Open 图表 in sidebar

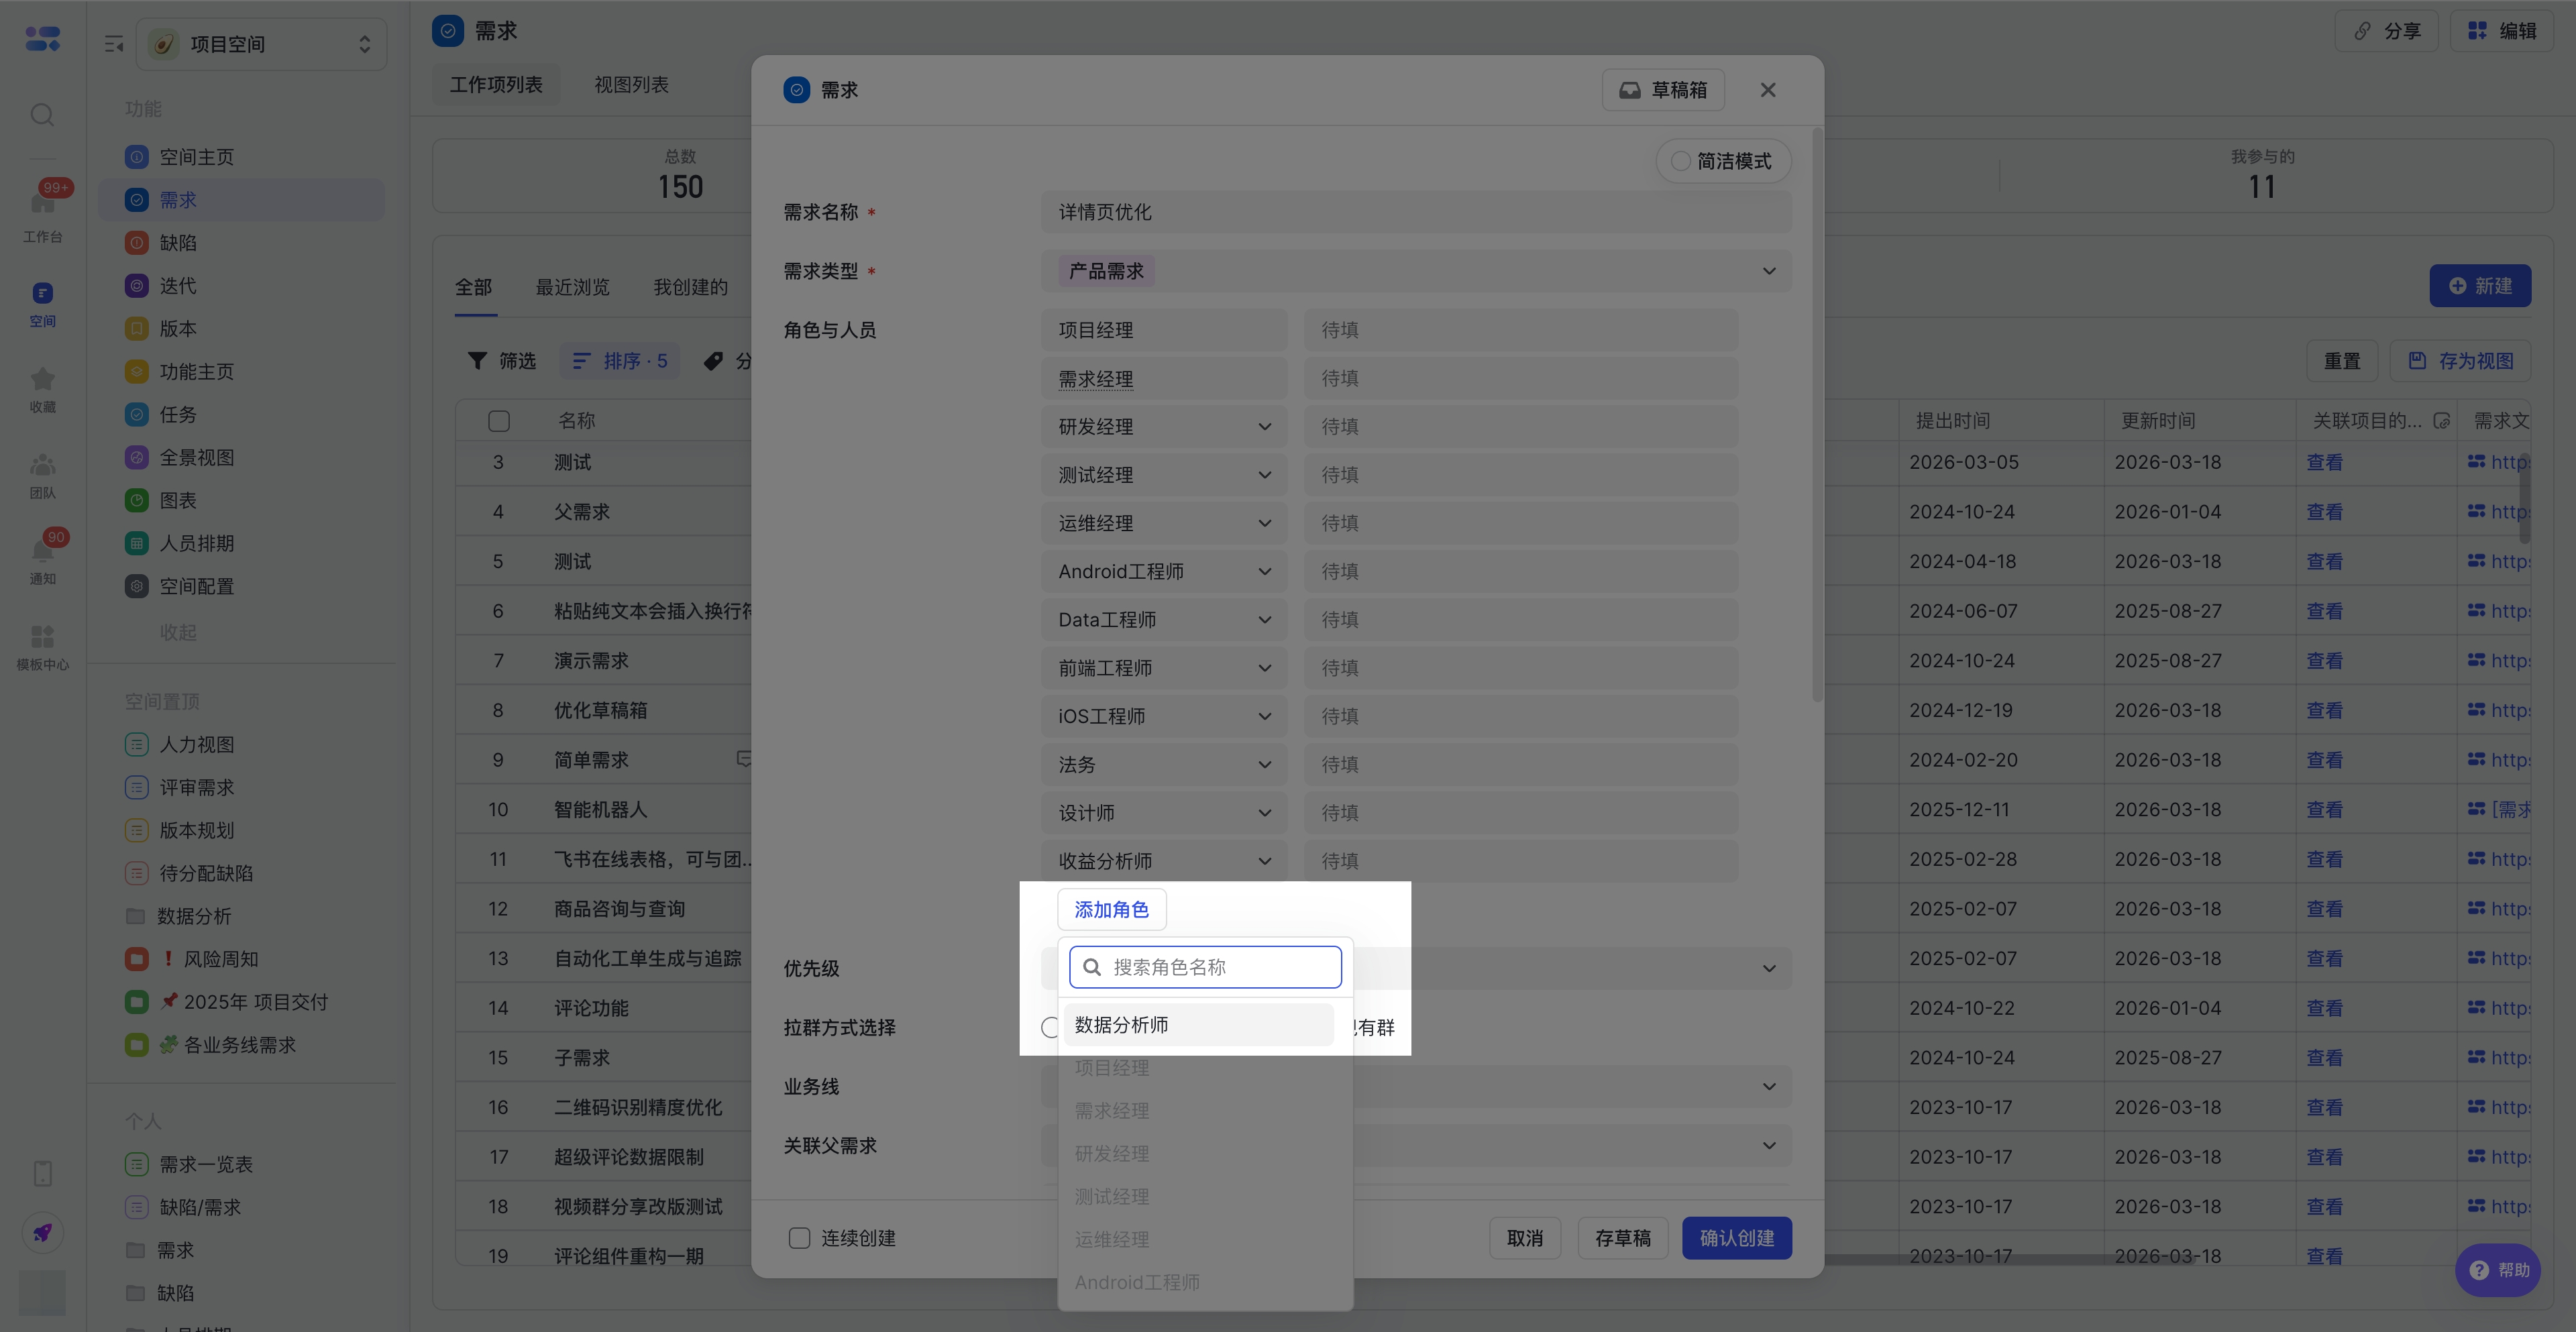pyautogui.click(x=242, y=500)
